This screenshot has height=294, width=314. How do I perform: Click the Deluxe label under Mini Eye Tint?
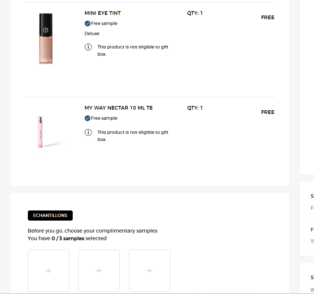point(92,34)
